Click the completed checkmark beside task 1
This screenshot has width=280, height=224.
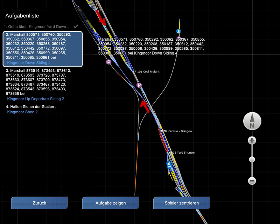76,27
